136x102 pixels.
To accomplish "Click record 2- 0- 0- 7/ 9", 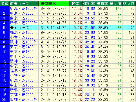I will click(54, 100).
